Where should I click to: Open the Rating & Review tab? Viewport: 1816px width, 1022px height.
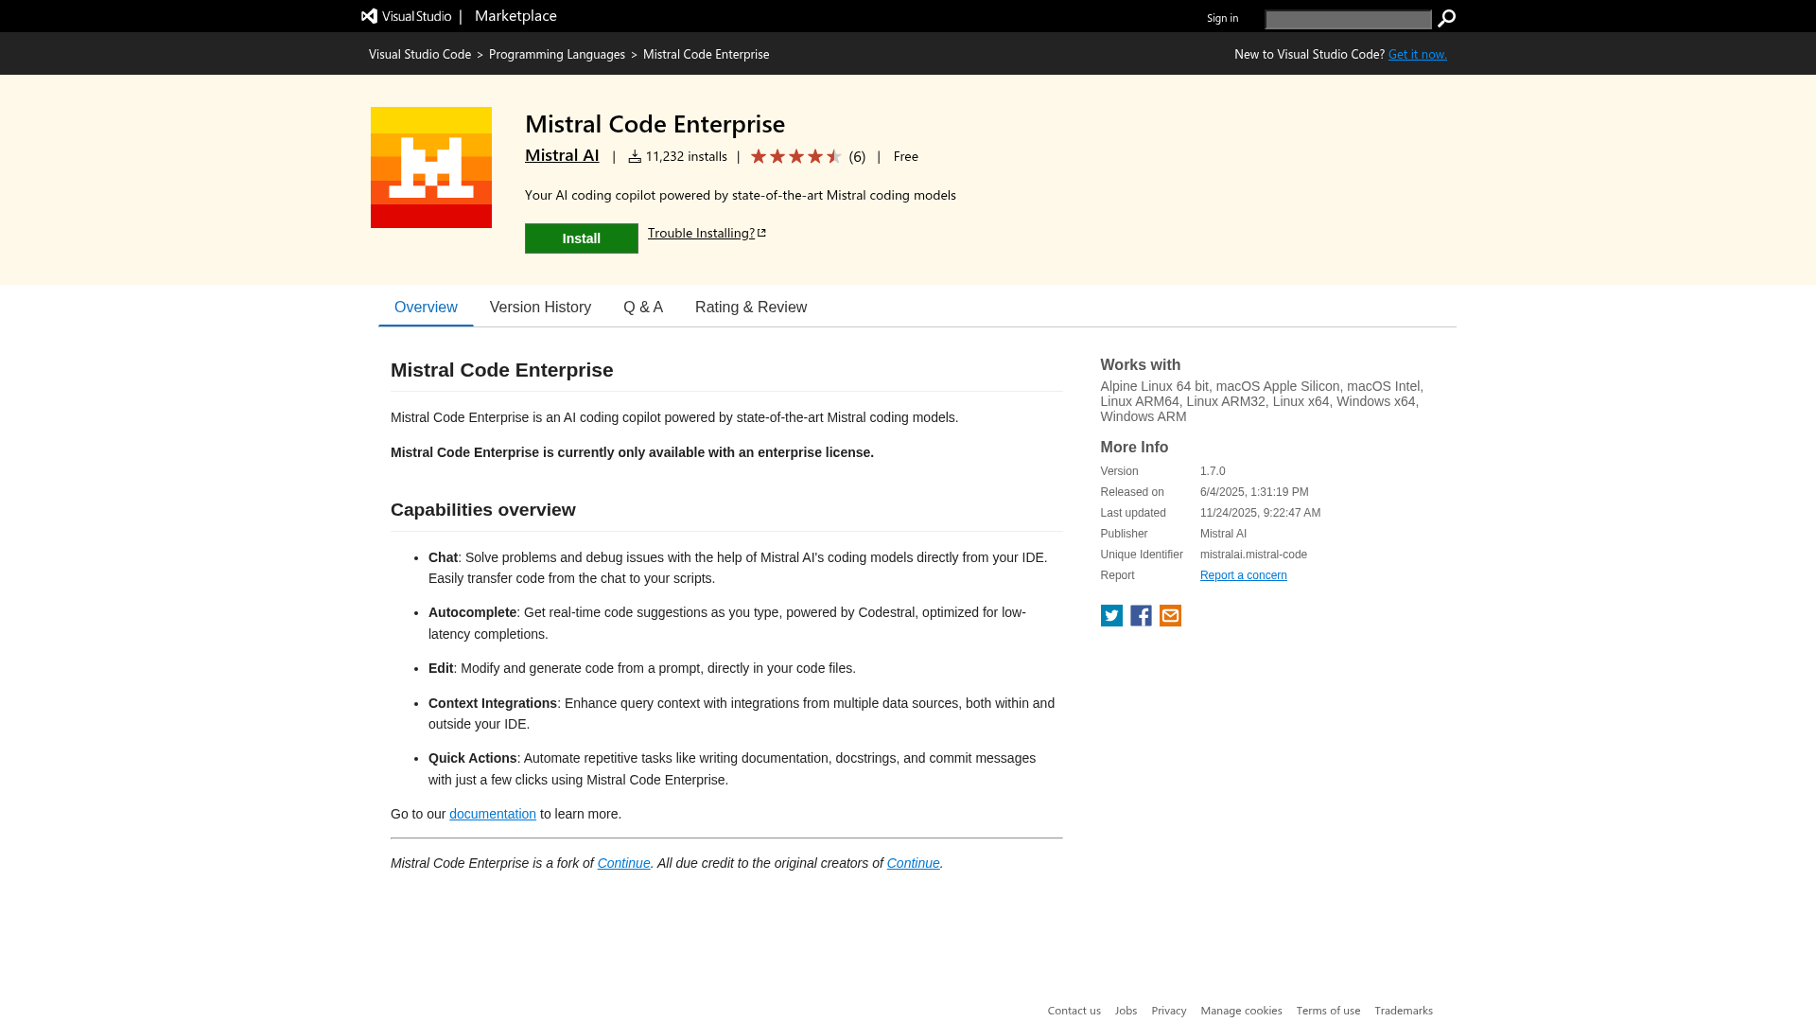tap(751, 308)
